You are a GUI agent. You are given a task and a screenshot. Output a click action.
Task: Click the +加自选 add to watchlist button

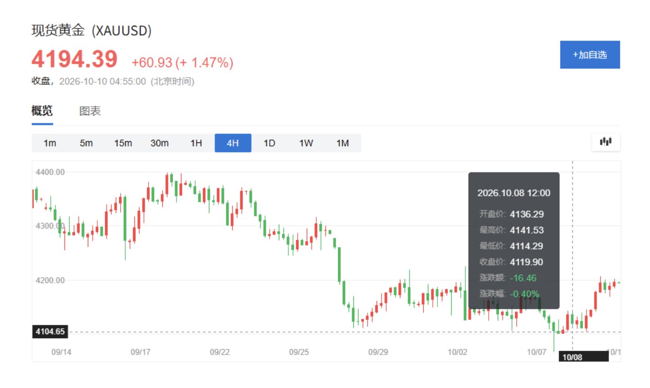(590, 55)
